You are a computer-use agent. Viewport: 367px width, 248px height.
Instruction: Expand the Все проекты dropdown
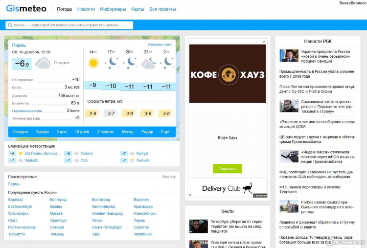[164, 9]
